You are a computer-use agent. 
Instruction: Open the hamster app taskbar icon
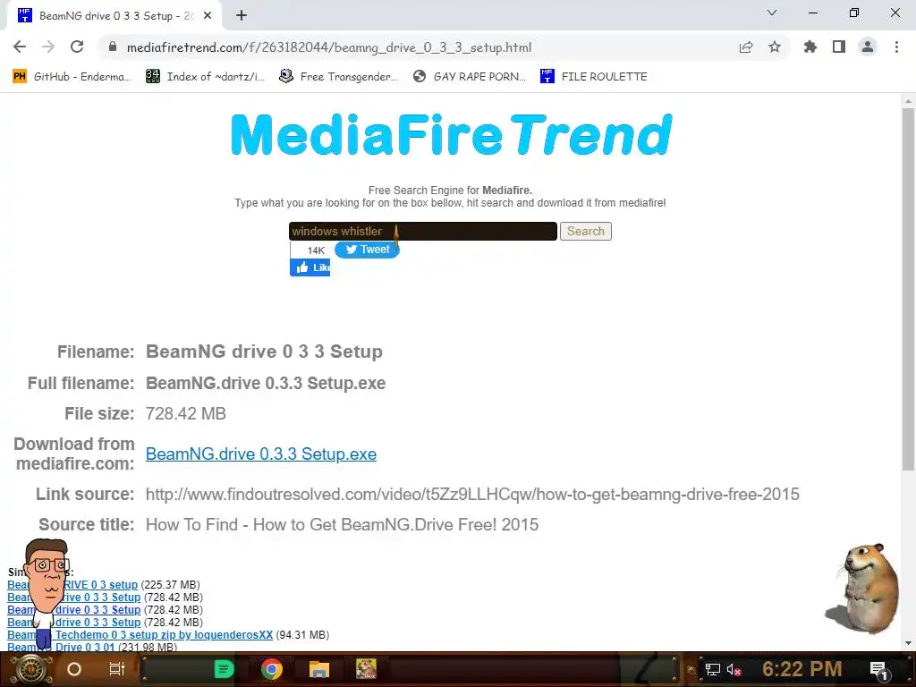[366, 669]
